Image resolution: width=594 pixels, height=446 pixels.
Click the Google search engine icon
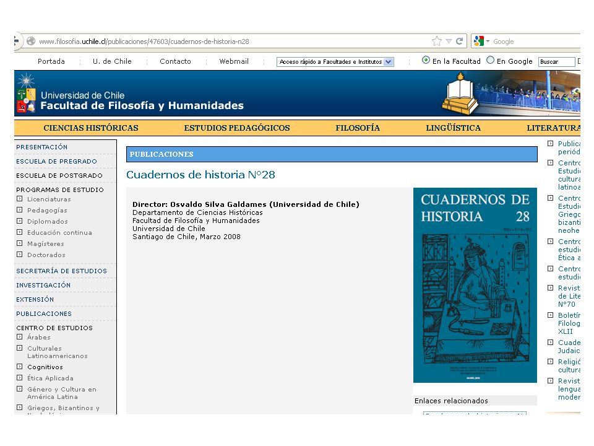[479, 41]
